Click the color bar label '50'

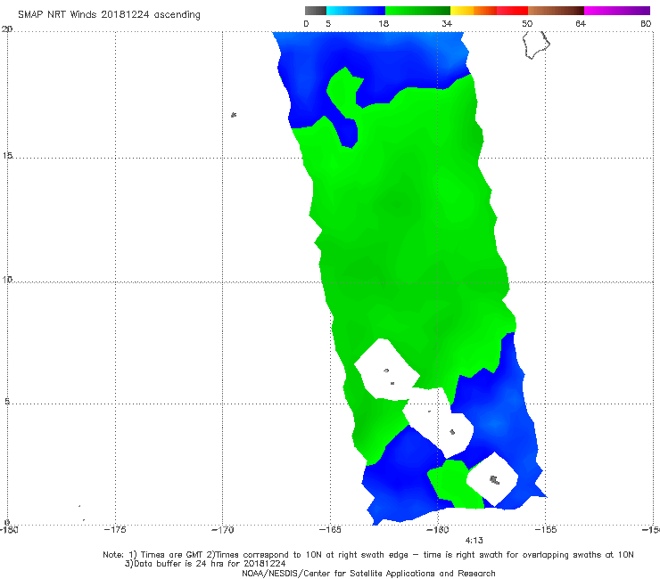(x=527, y=24)
